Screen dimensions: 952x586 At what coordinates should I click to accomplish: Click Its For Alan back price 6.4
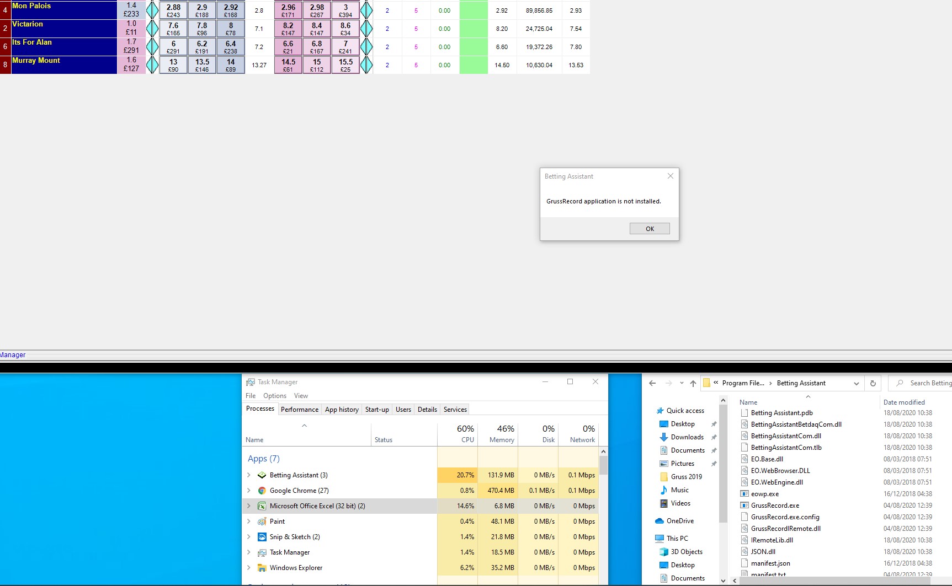tap(231, 47)
